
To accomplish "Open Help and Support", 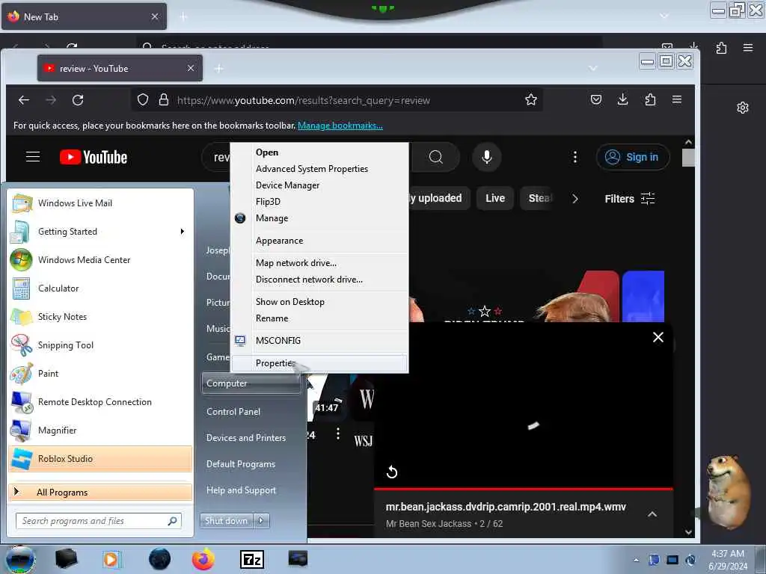I will click(x=242, y=490).
